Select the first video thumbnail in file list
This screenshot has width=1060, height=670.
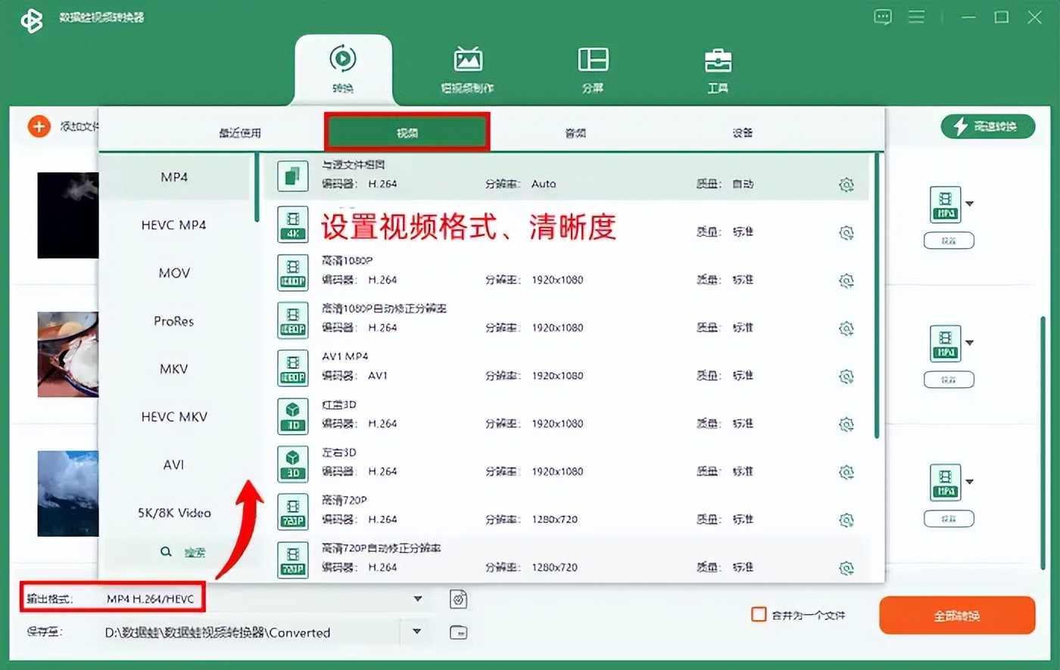[x=67, y=215]
